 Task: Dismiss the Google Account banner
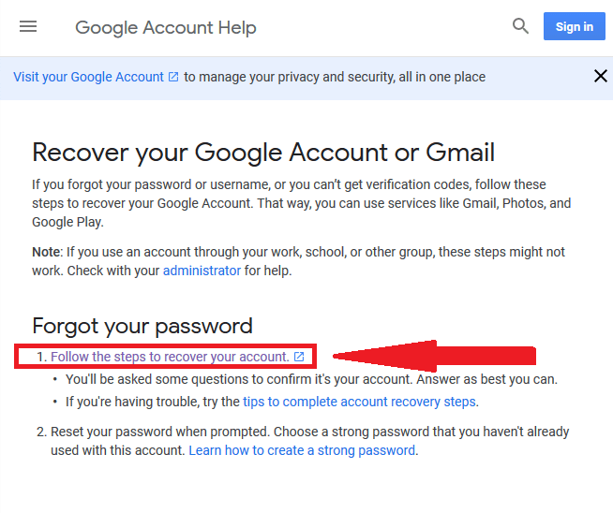pos(601,76)
